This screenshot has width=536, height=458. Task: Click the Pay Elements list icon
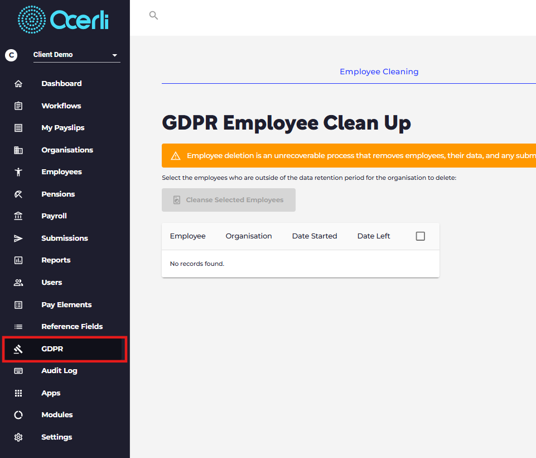coord(18,304)
